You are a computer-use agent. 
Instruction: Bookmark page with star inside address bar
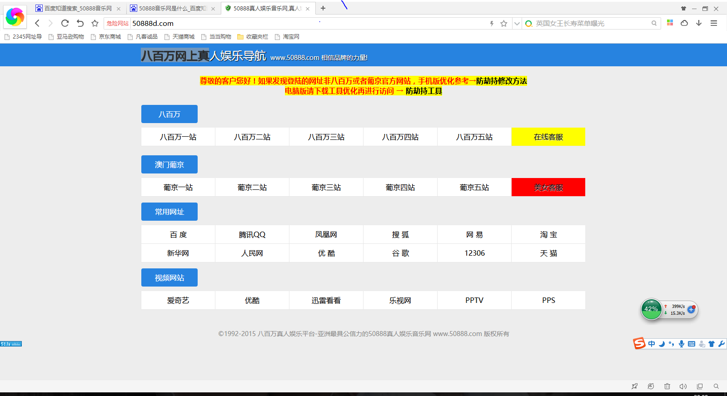tap(503, 24)
